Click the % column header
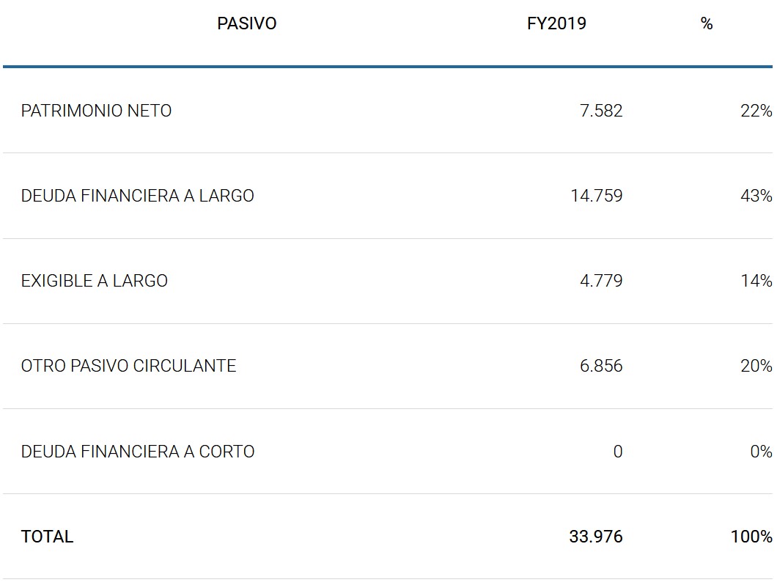Image resolution: width=777 pixels, height=585 pixels. click(x=706, y=23)
